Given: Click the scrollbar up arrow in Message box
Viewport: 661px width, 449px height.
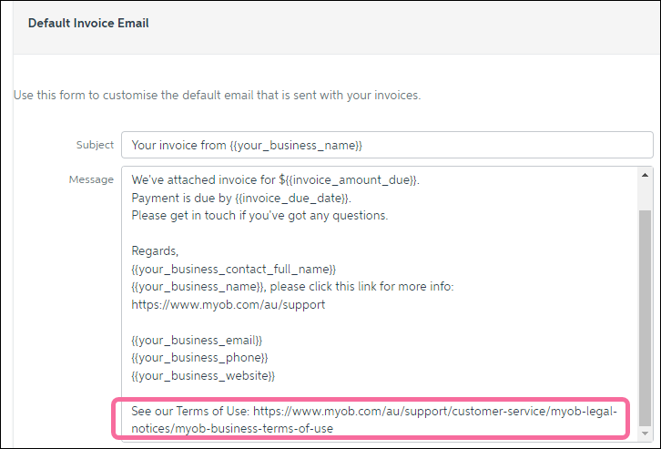Looking at the screenshot, I should pyautogui.click(x=646, y=174).
